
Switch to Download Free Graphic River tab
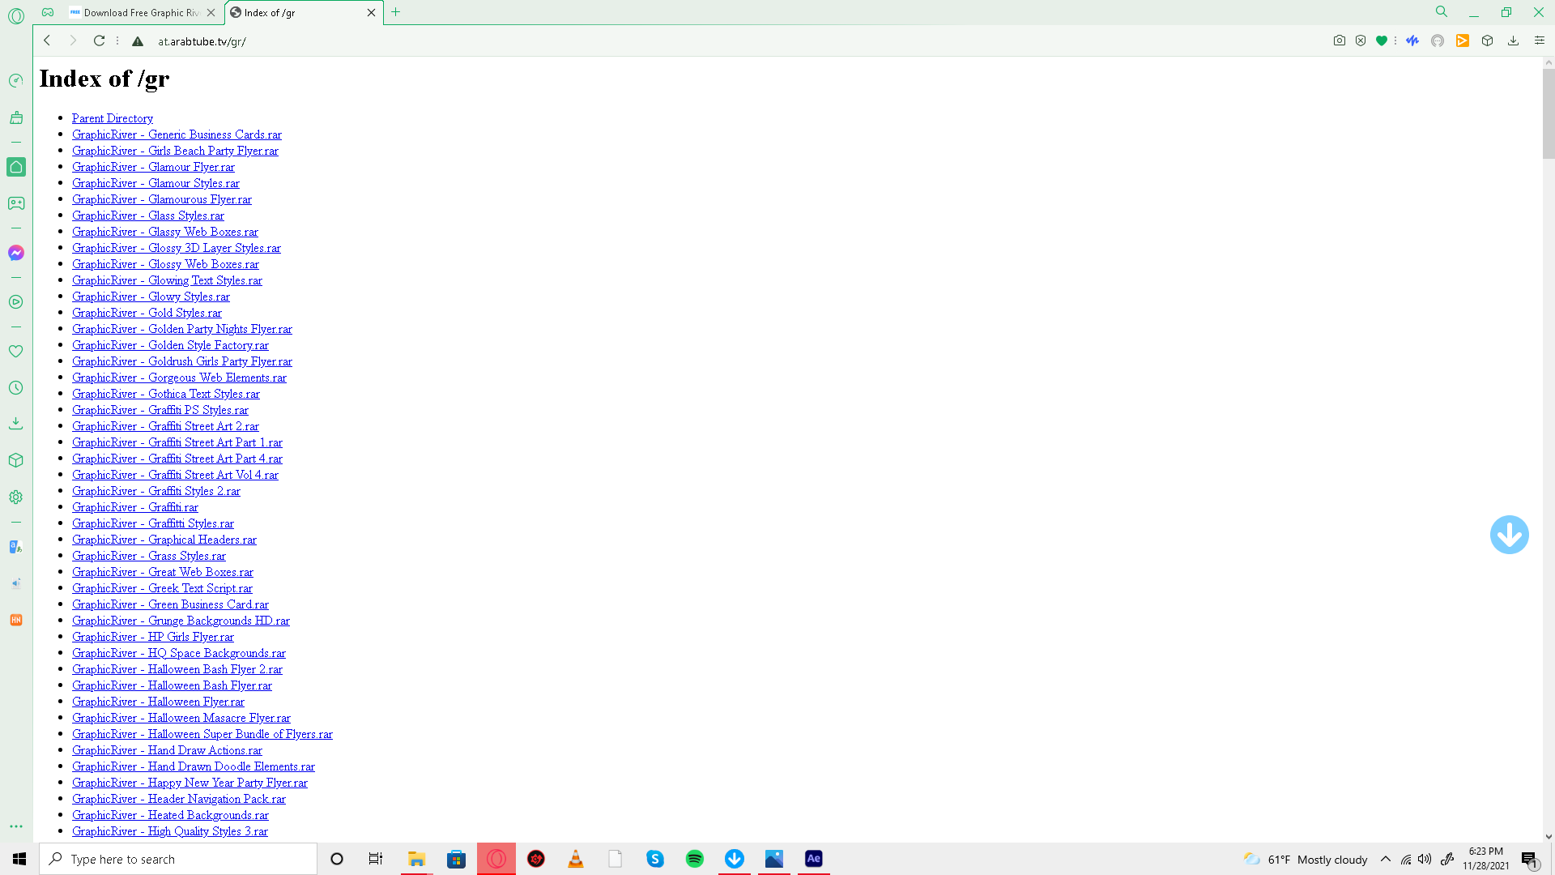pos(141,12)
